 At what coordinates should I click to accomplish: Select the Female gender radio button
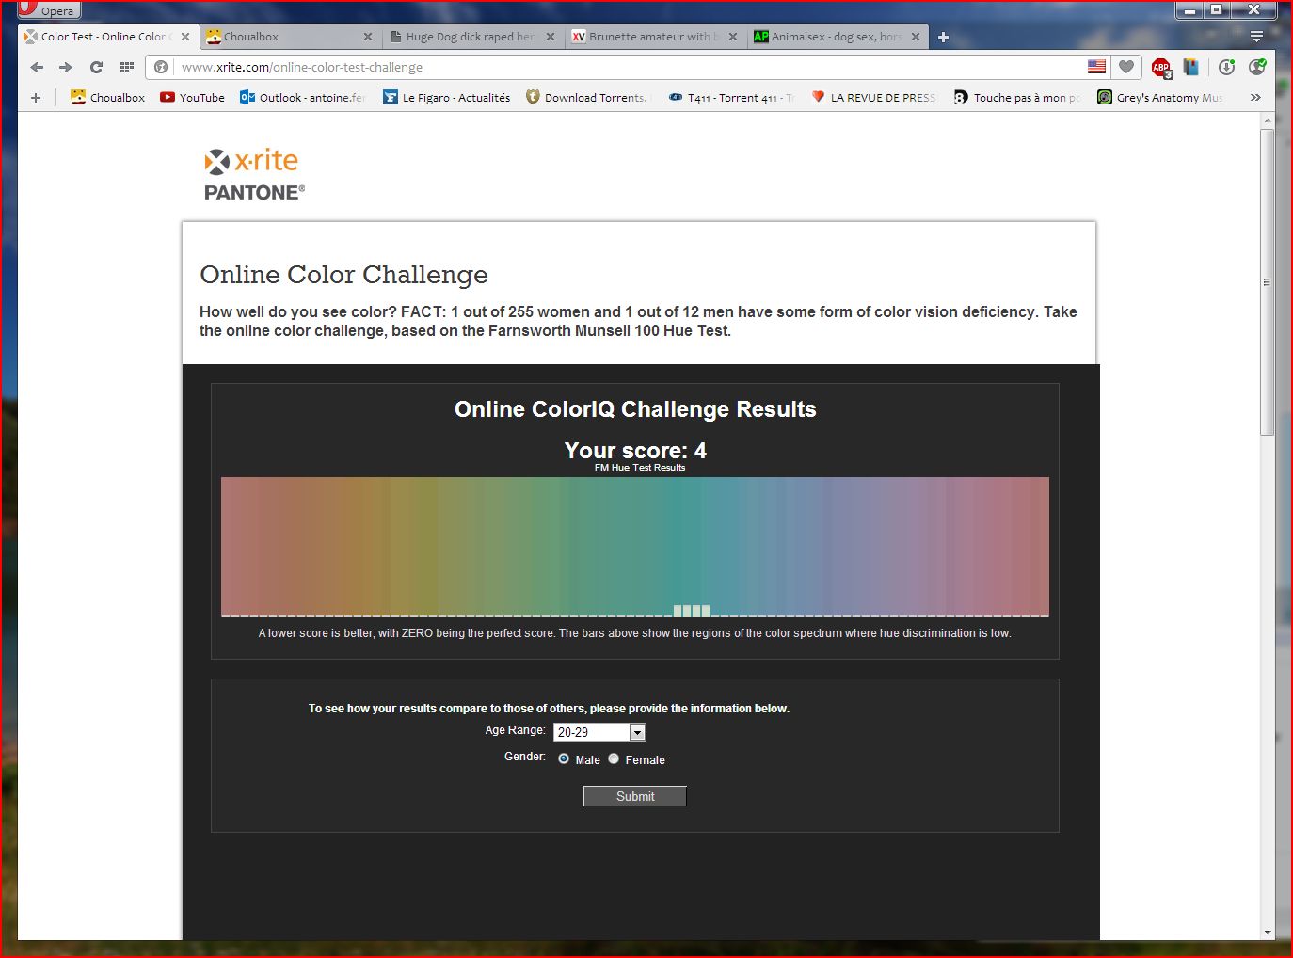point(614,758)
